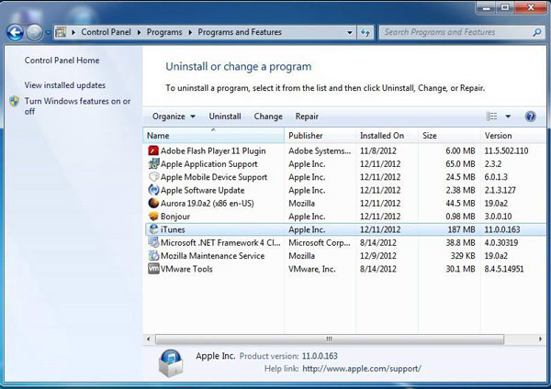Expand the arrow after Control Panel breadcrumb

140,32
